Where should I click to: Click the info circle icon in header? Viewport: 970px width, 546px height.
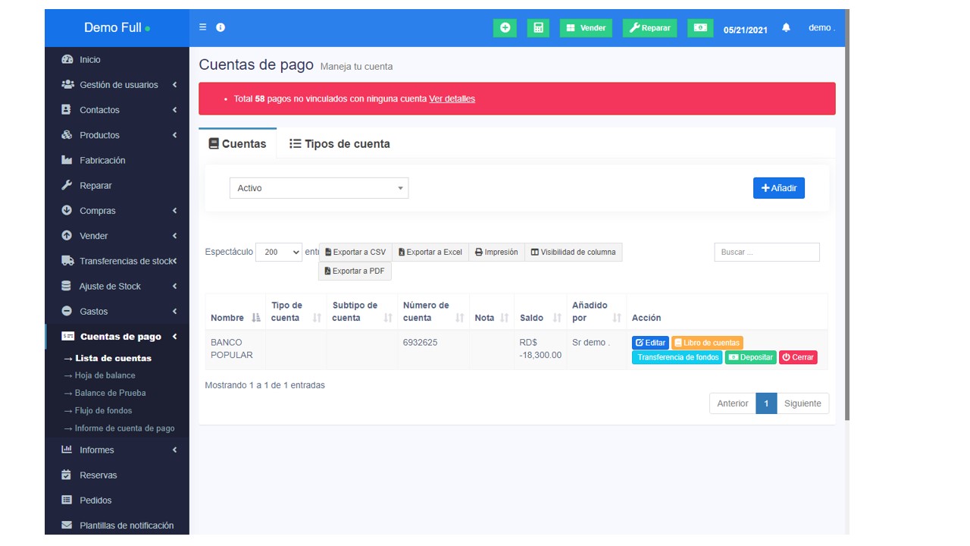tap(221, 27)
